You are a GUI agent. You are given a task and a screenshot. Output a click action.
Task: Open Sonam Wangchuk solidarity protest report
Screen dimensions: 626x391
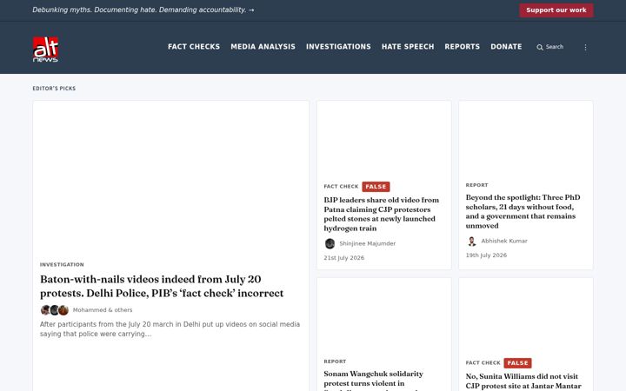point(373,381)
